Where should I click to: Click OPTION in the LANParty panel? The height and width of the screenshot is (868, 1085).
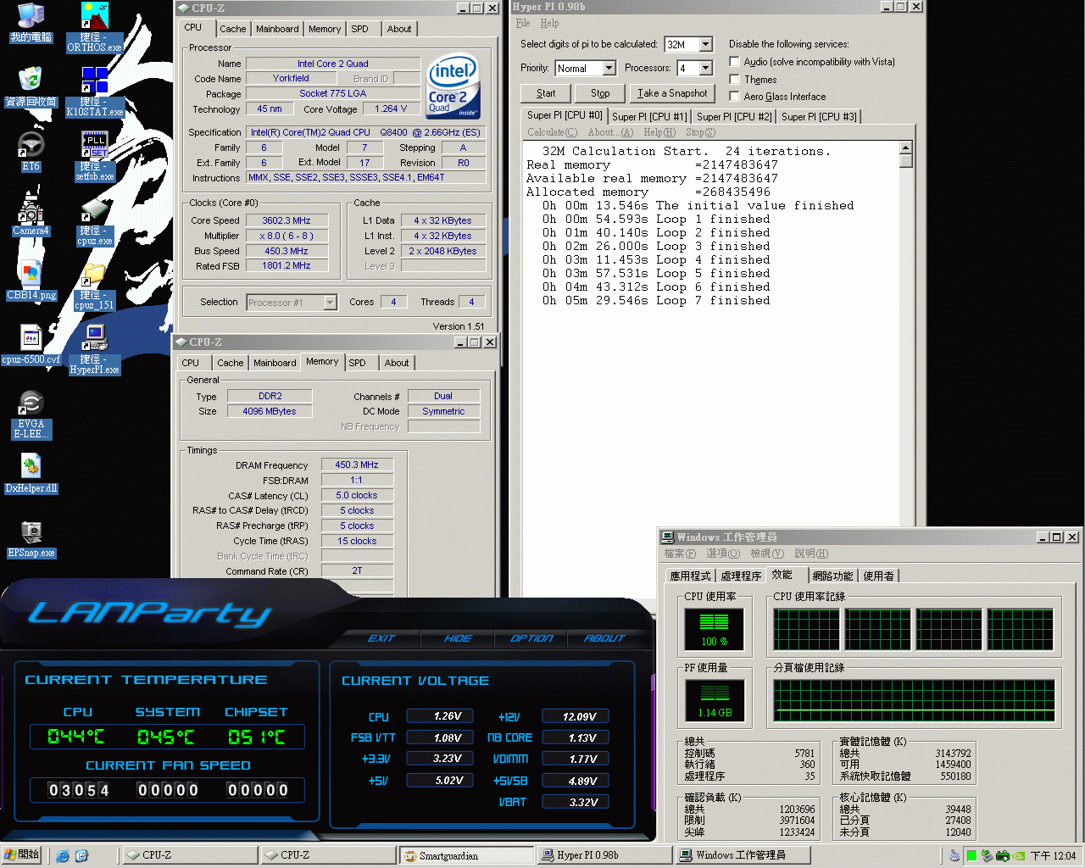pos(531,638)
